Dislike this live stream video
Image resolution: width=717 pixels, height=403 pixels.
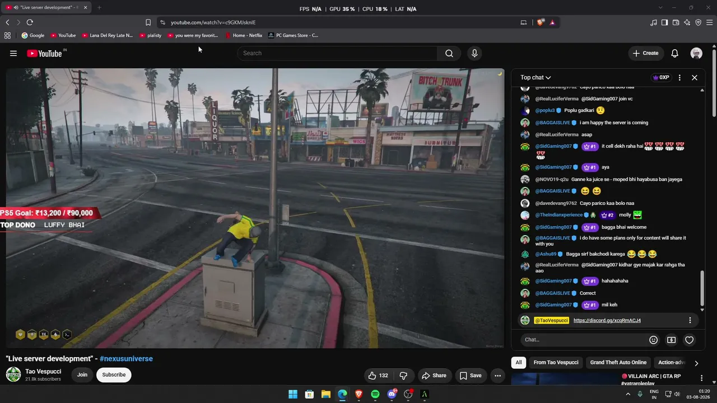(403, 376)
